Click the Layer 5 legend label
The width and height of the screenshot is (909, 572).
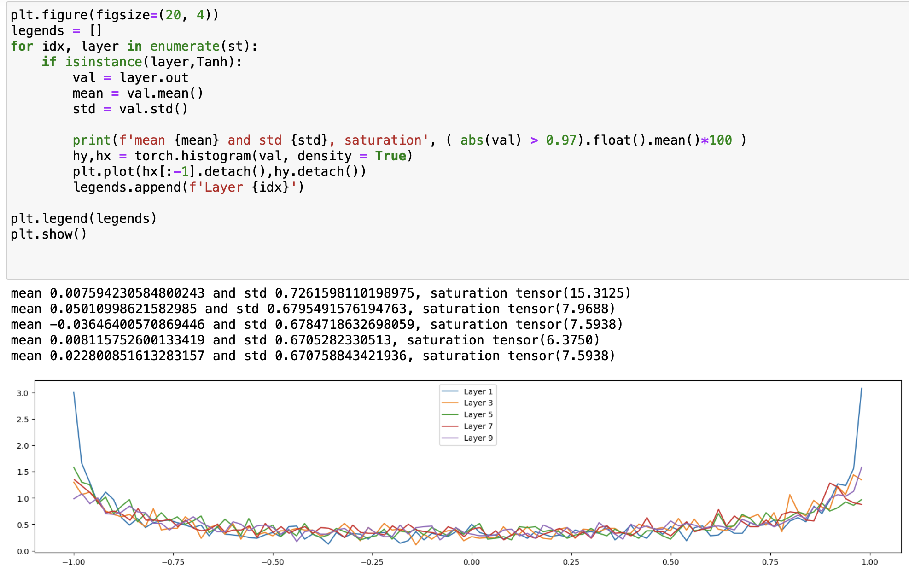click(x=478, y=414)
